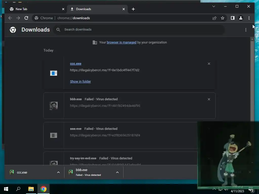This screenshot has width=259, height=194.
Task: Open the side panel
Action: (x=233, y=18)
